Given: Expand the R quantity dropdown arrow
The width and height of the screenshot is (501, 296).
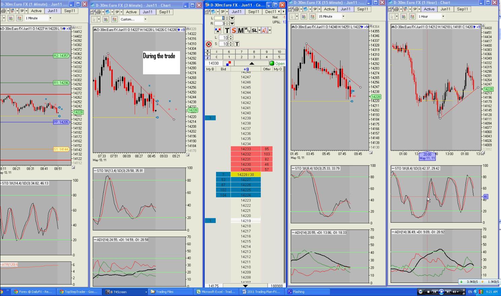Looking at the screenshot, I should tap(232, 24).
